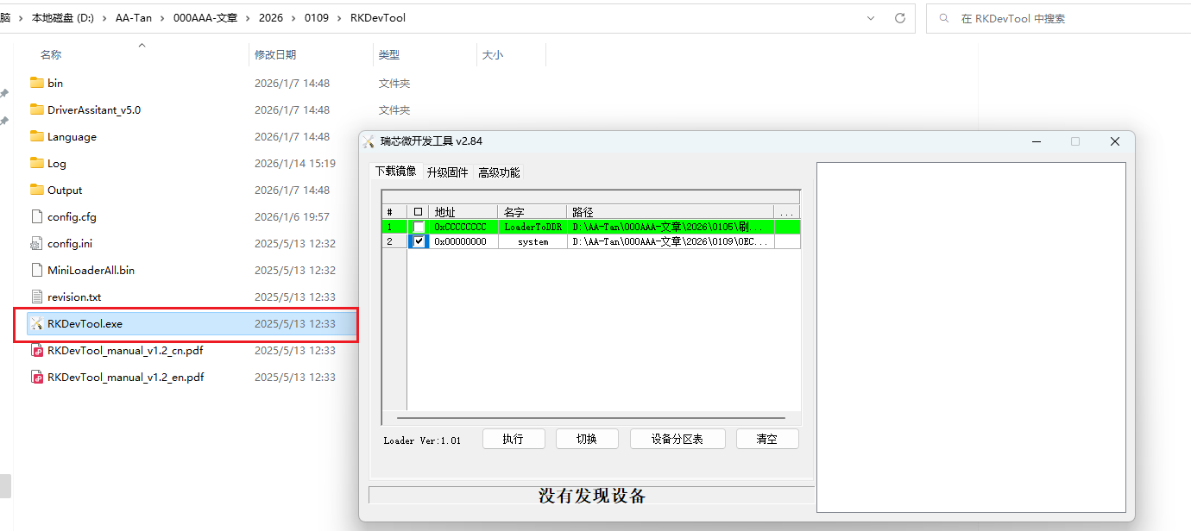Click the Log folder icon
The height and width of the screenshot is (531, 1191).
tap(36, 164)
